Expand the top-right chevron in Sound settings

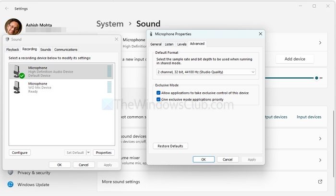click(x=320, y=43)
